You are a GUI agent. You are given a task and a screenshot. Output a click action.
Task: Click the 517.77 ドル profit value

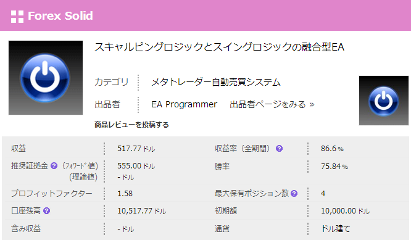[x=136, y=149]
